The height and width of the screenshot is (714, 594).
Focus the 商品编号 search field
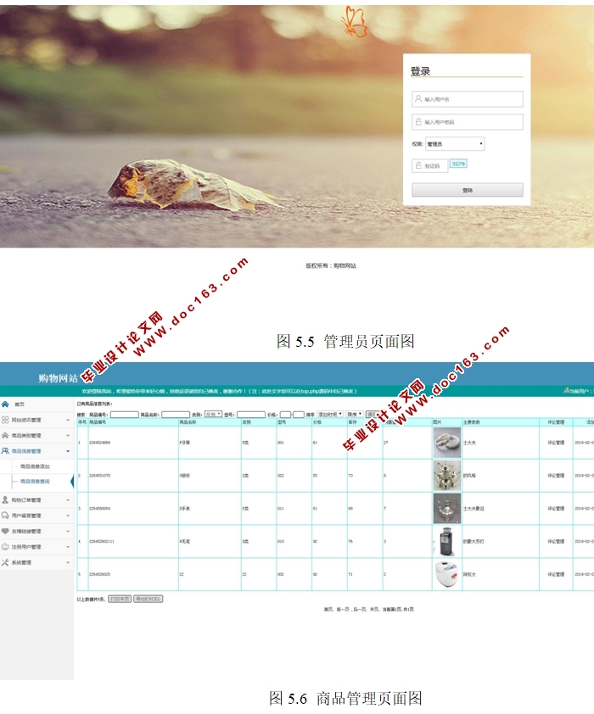coord(125,415)
